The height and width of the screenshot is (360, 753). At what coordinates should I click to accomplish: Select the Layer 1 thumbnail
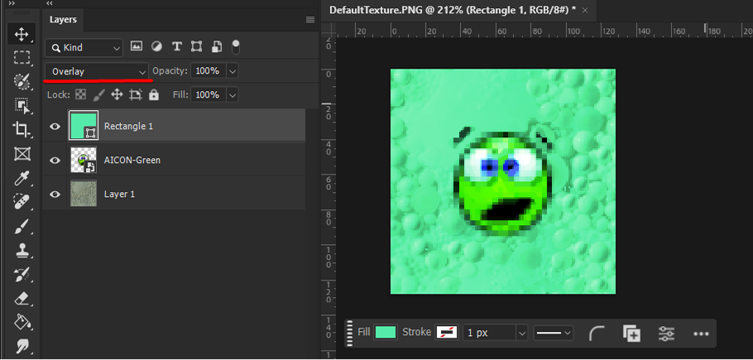[x=84, y=194]
